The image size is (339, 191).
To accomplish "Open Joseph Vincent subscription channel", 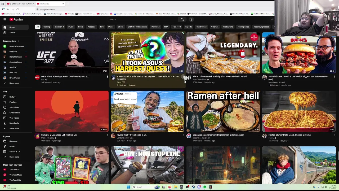I will [15, 62].
